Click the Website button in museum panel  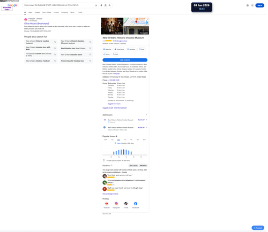coord(107,49)
